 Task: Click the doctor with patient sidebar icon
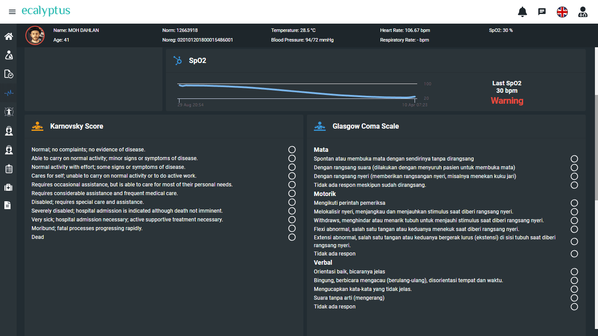click(8, 55)
